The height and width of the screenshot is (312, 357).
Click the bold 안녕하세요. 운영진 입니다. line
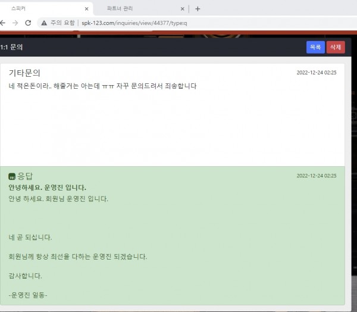tap(48, 188)
